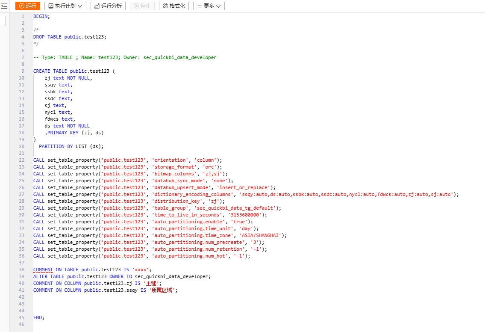
Task: Click the 'auto_partitioning.enable' property string
Action: (188, 222)
